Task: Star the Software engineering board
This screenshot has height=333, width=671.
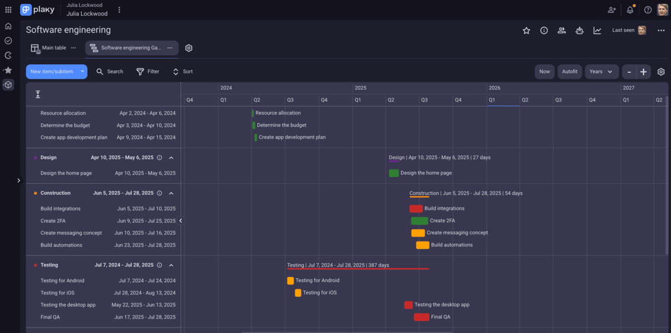Action: point(526,30)
